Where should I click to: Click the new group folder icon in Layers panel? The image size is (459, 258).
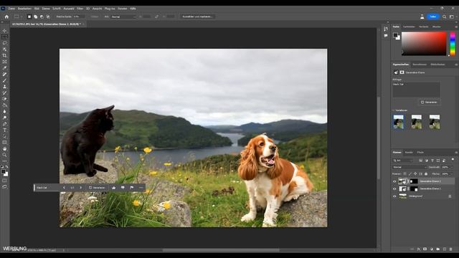(x=438, y=249)
